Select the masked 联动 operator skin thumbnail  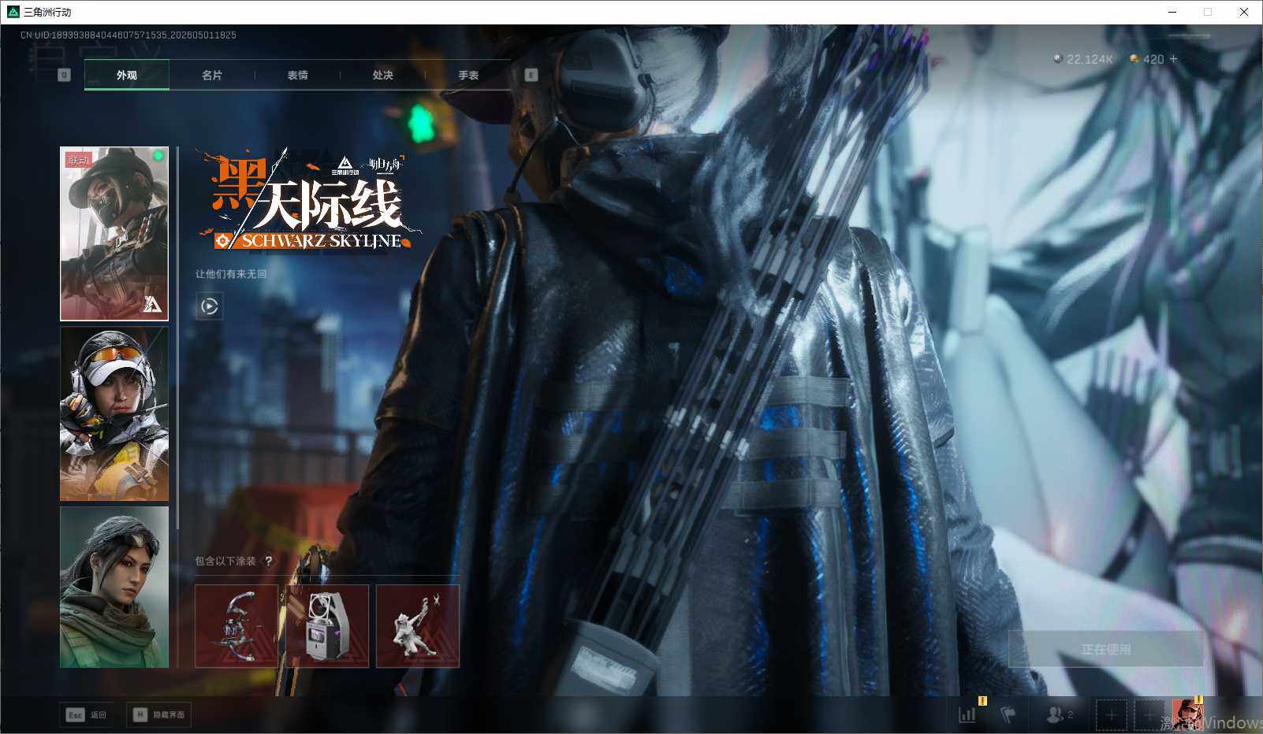point(114,234)
